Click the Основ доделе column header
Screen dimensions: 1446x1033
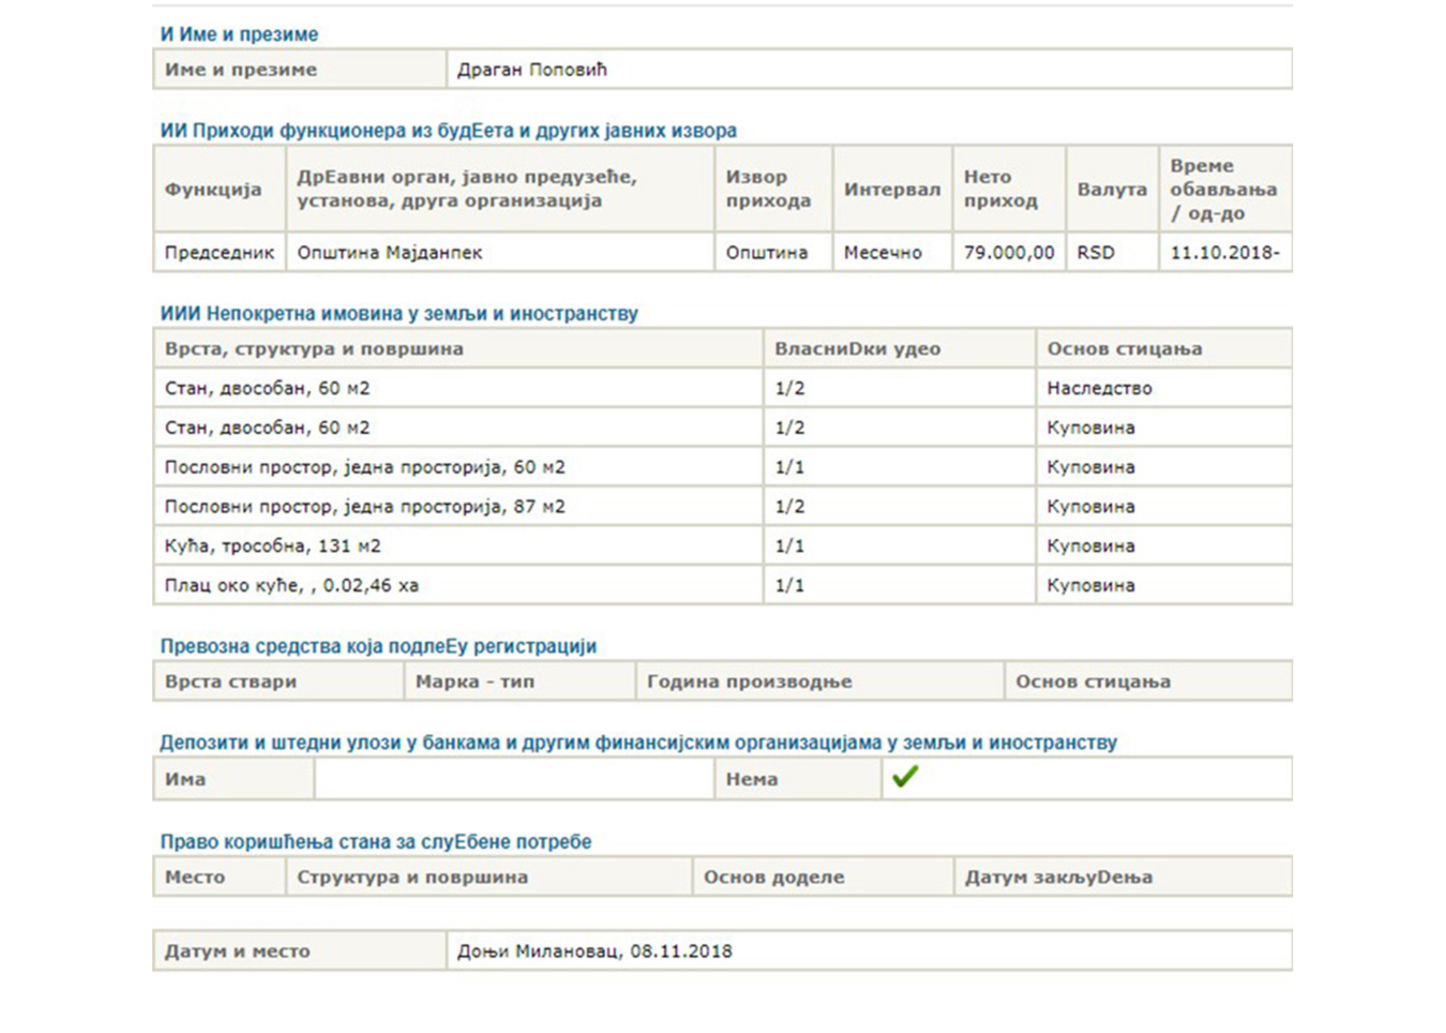tap(774, 877)
